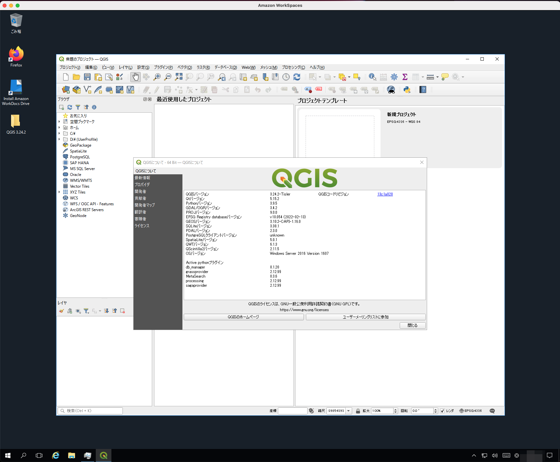560x462 pixels.
Task: Toggle the scale lock icon in status bar
Action: [x=358, y=411]
